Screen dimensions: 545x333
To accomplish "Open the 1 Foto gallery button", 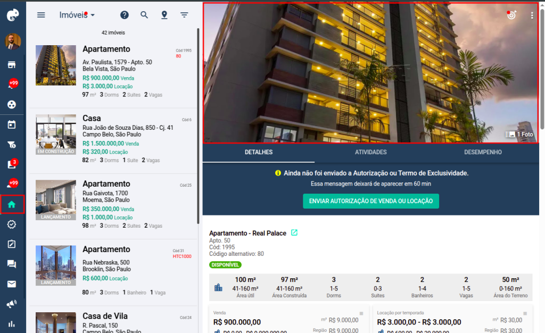I will pyautogui.click(x=519, y=135).
